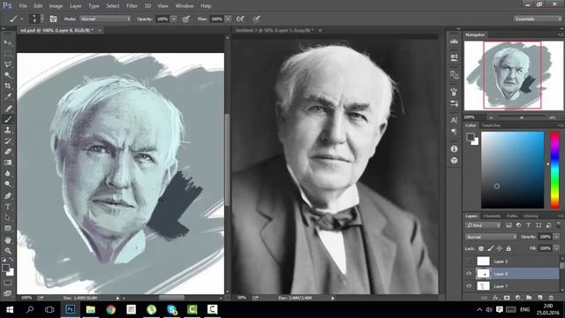Open the layer blend mode dropdown
The width and height of the screenshot is (565, 318).
(x=491, y=237)
